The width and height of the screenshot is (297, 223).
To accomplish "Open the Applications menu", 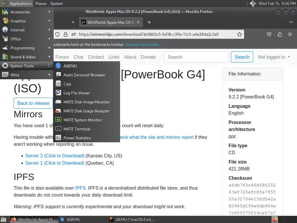I will pos(17,3).
